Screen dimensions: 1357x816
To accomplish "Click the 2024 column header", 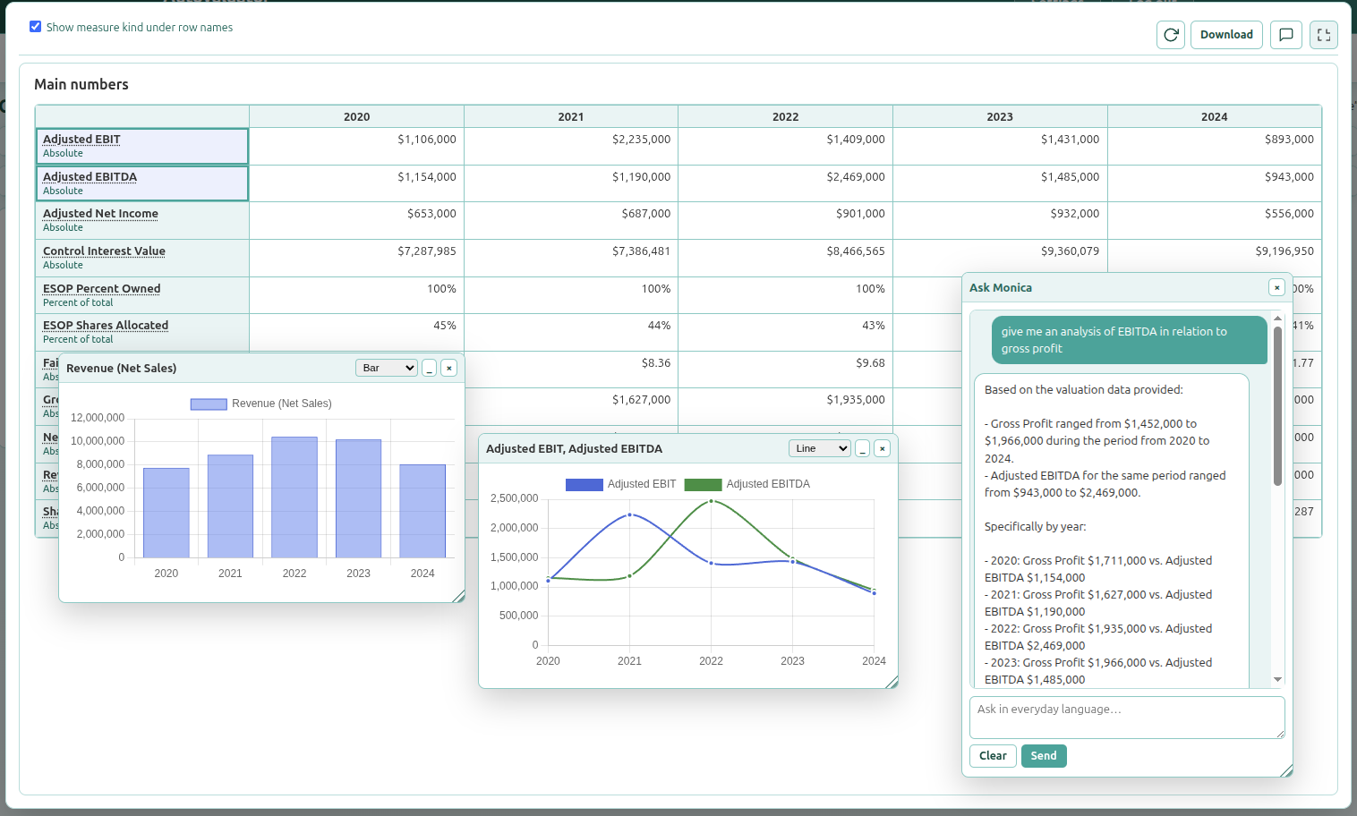I will tap(1215, 116).
